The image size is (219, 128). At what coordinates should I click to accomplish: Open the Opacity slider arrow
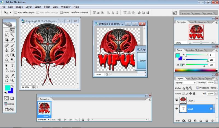(x=216, y=82)
